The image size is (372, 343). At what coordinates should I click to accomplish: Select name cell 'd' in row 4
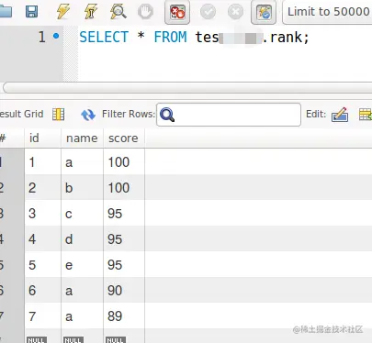coord(82,239)
